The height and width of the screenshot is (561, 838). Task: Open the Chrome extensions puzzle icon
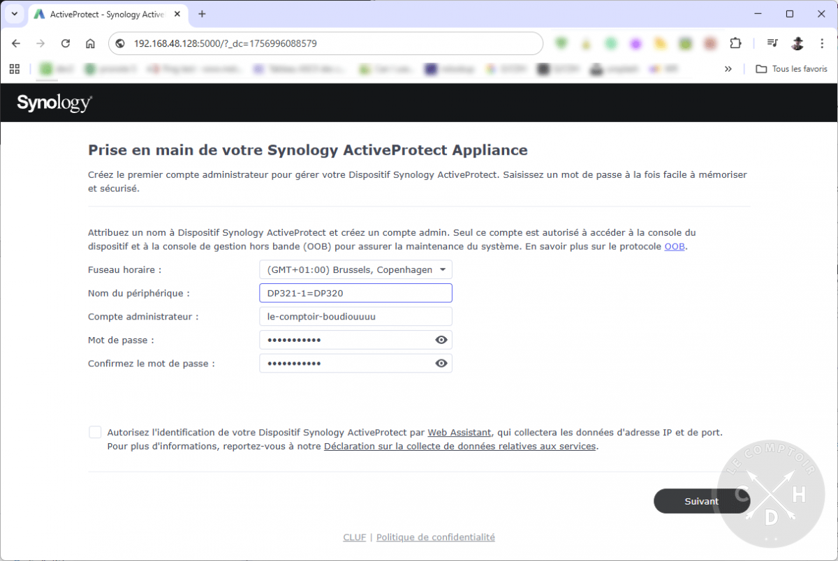tap(735, 43)
